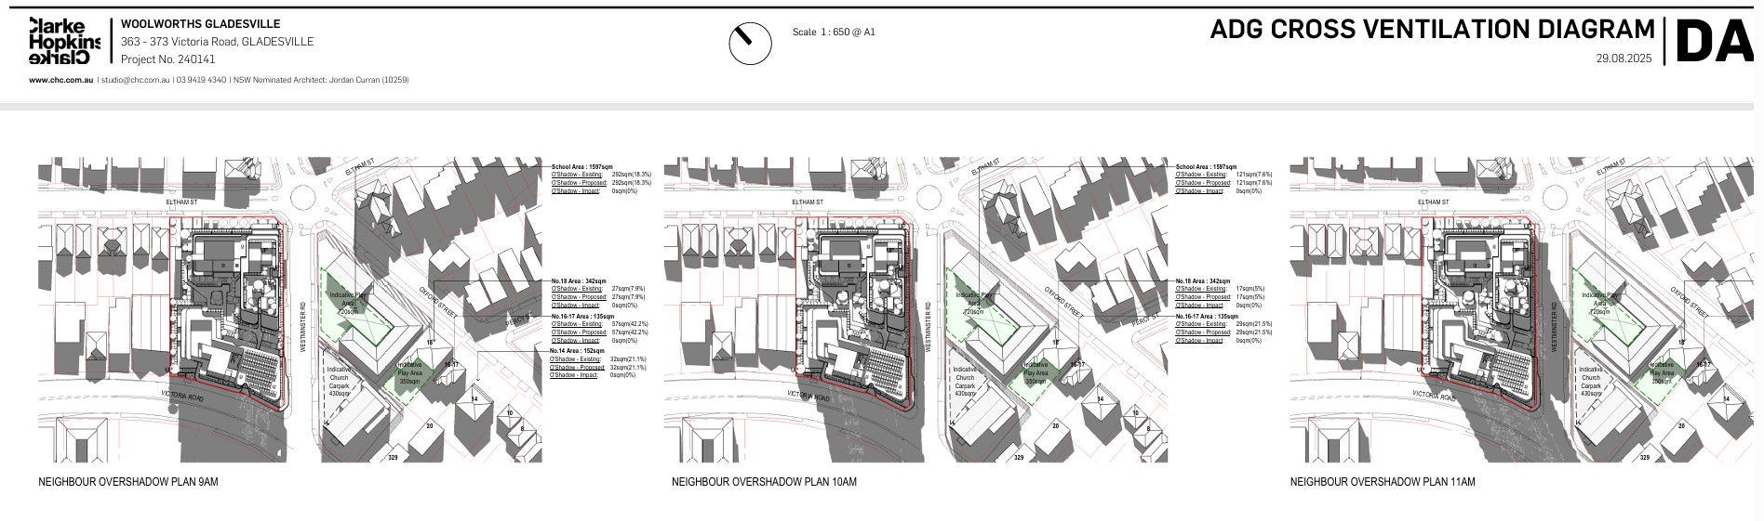Click the Scale 1:650 @ A1 label
Viewport: 1764px width, 521px height.
pyautogui.click(x=834, y=33)
